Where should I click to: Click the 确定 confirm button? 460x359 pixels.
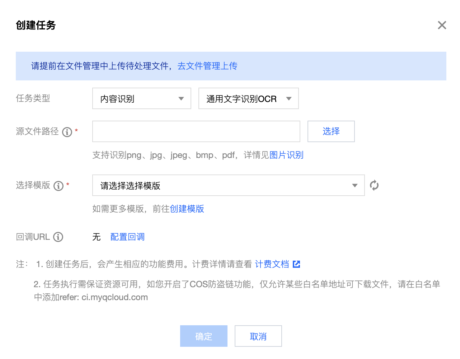pyautogui.click(x=204, y=336)
